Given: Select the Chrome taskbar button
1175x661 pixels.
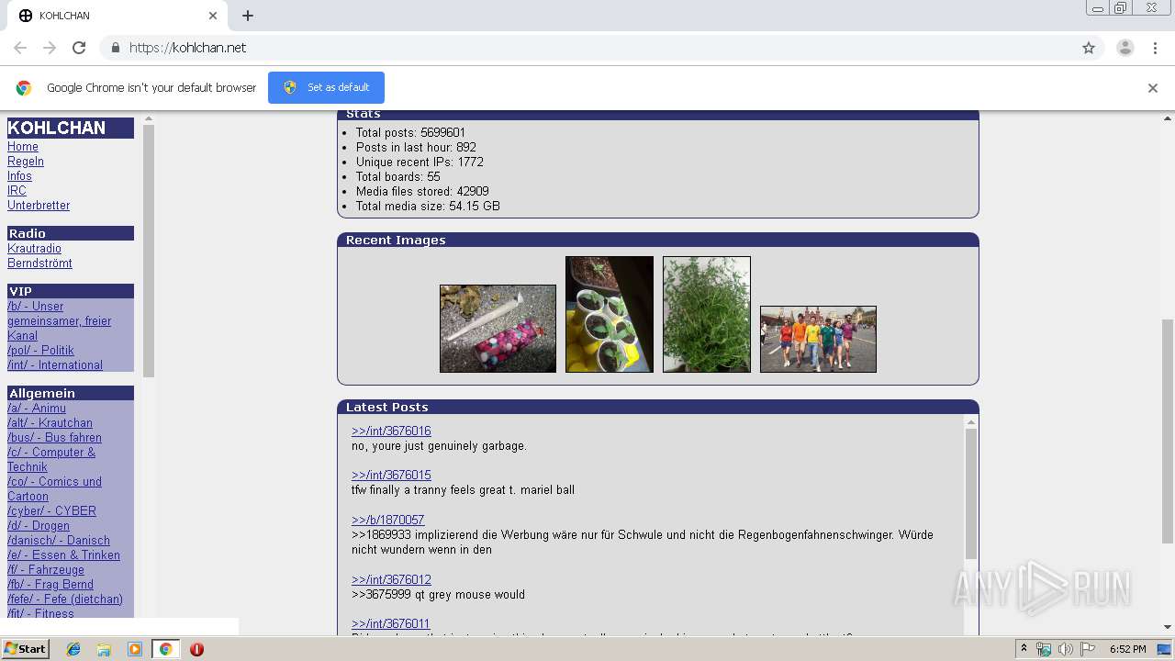Looking at the screenshot, I should [165, 649].
